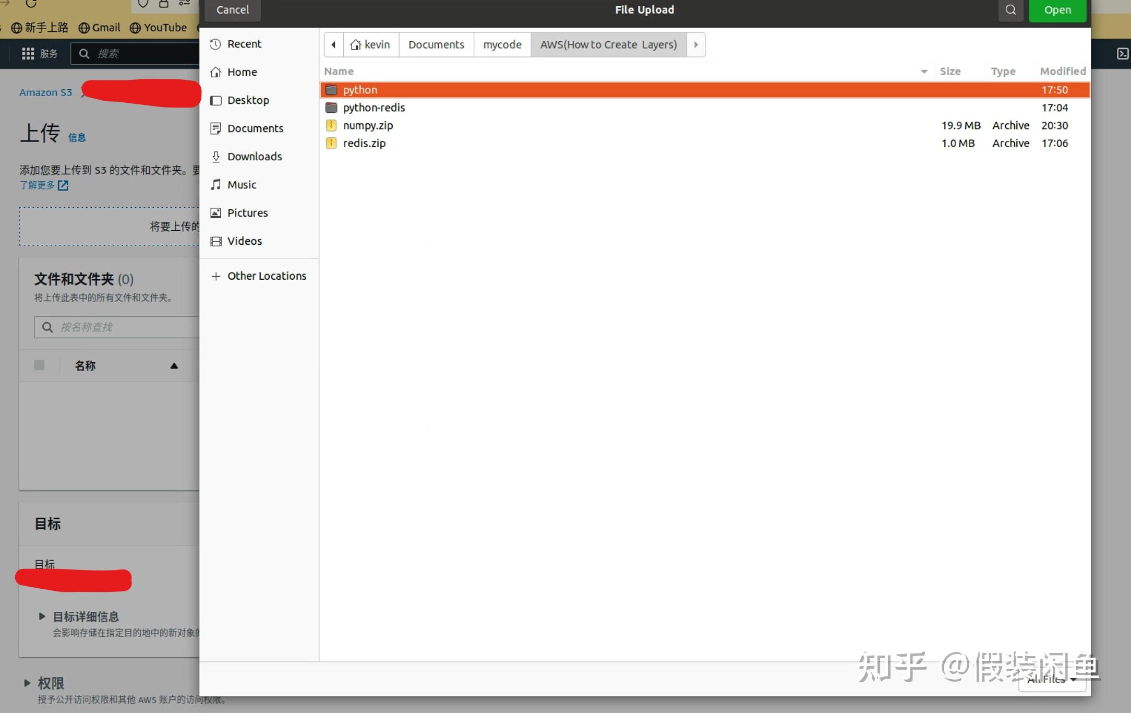Click the search icon in the File Upload header

1010,10
